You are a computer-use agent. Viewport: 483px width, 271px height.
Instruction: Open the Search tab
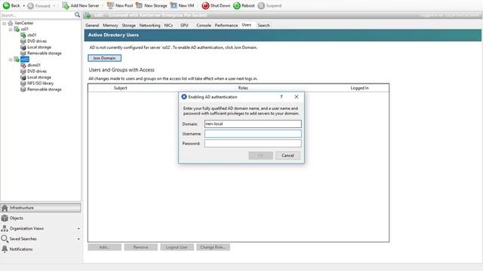263,25
